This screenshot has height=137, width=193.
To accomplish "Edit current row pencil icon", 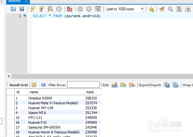I will tap(115, 85).
